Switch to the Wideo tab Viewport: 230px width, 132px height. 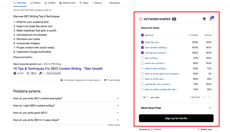coord(36,3)
